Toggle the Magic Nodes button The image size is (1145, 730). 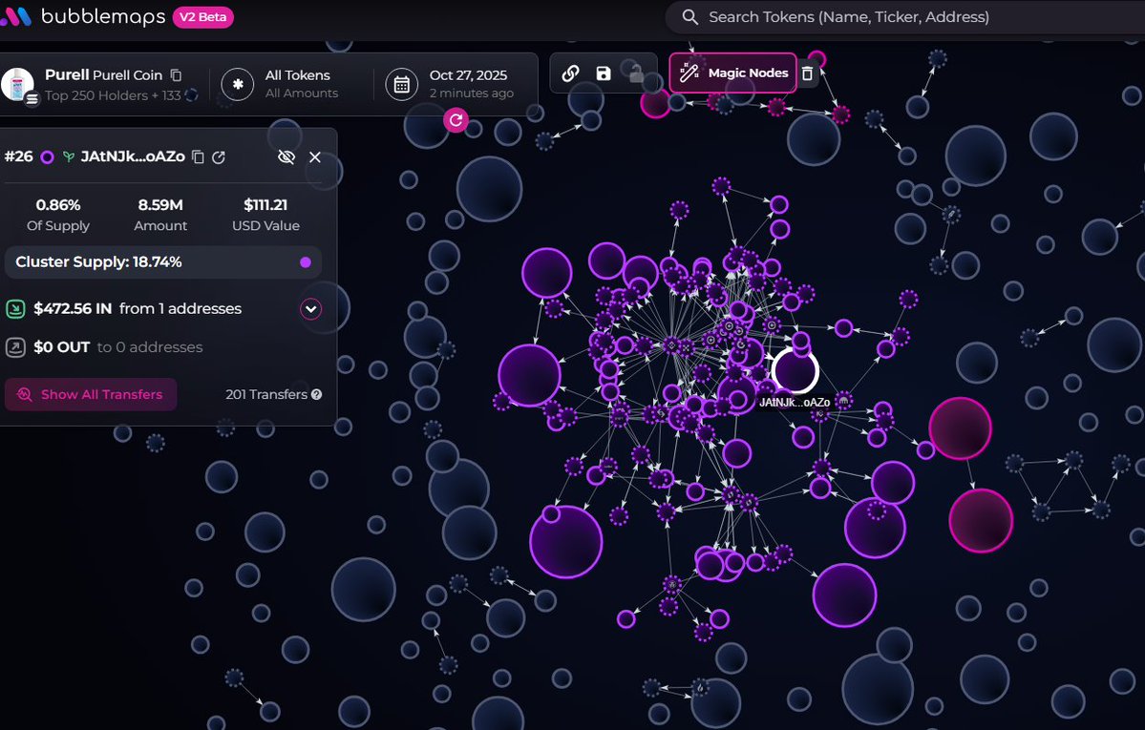click(733, 73)
